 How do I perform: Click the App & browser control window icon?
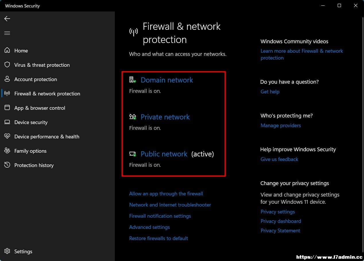tap(7, 108)
